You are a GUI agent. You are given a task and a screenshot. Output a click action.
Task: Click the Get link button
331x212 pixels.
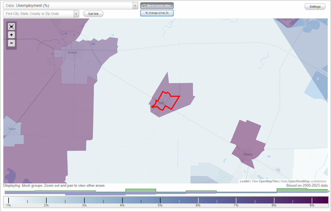(x=93, y=14)
